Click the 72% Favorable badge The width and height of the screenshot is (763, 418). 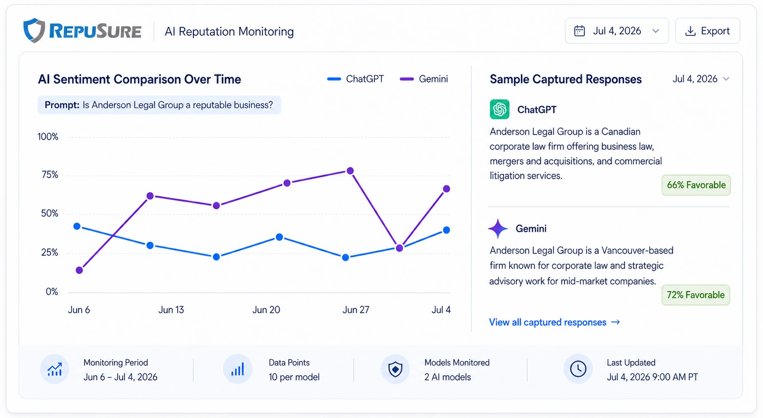[x=696, y=295]
